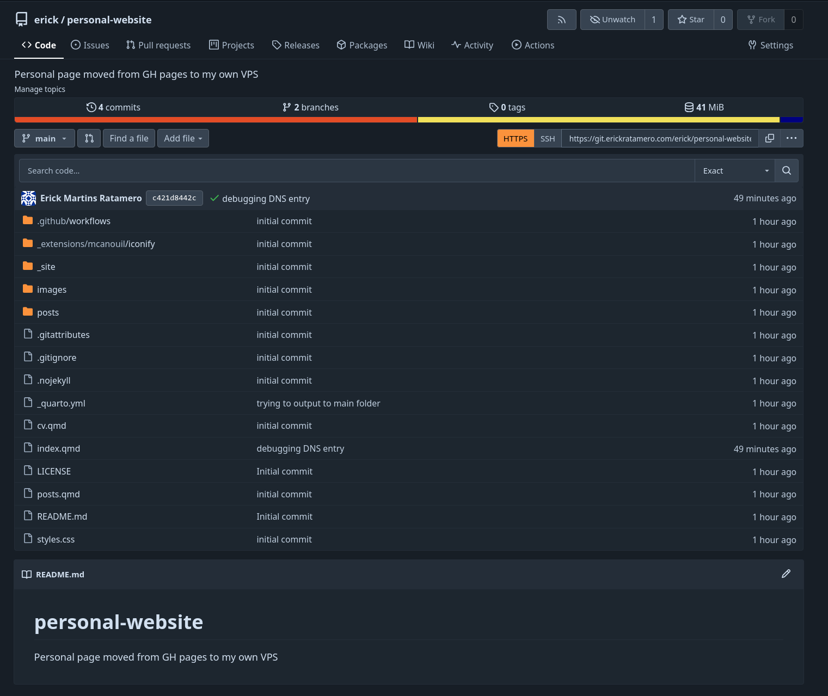Click the images folder icon
This screenshot has height=696, width=828.
coord(28,289)
